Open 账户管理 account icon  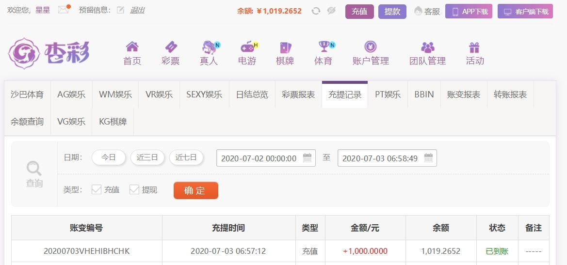pos(370,47)
